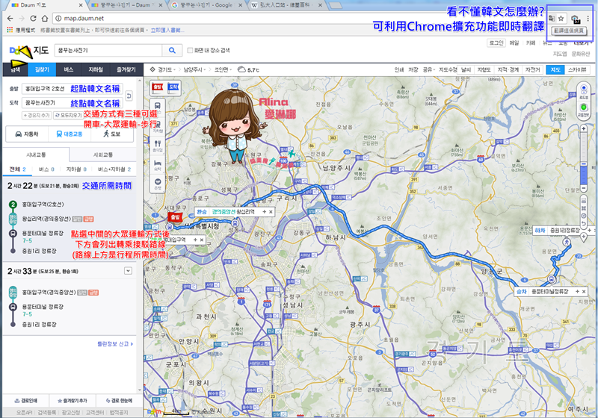The height and width of the screenshot is (418, 598).
Task: Expand the plus on the 홍대입구역 popup
Action: (195, 240)
